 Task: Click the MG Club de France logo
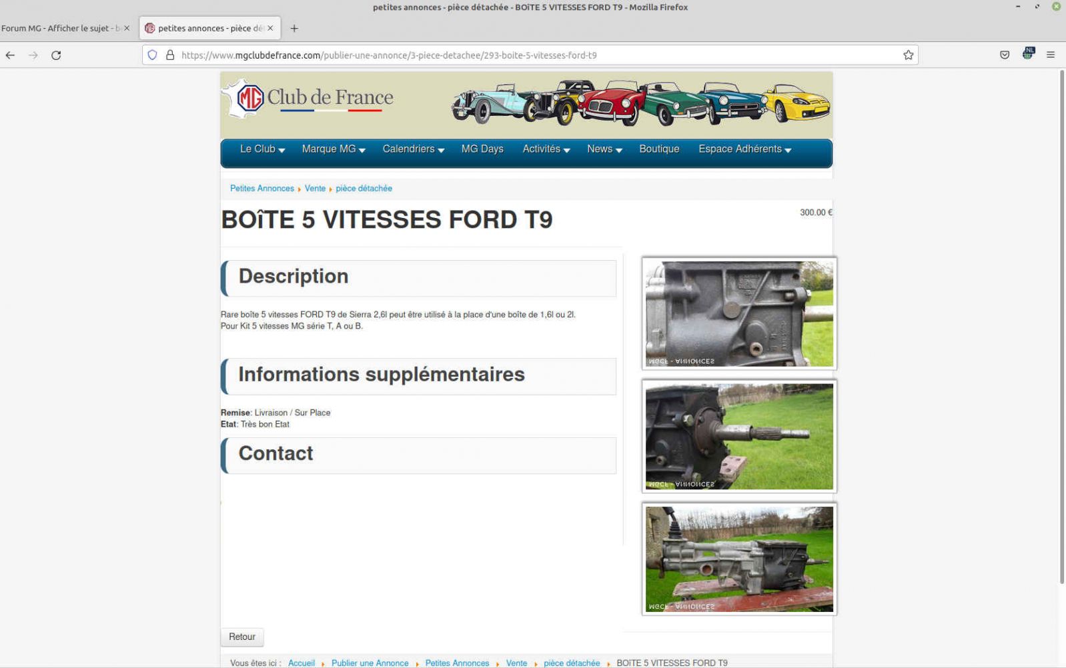(x=309, y=99)
